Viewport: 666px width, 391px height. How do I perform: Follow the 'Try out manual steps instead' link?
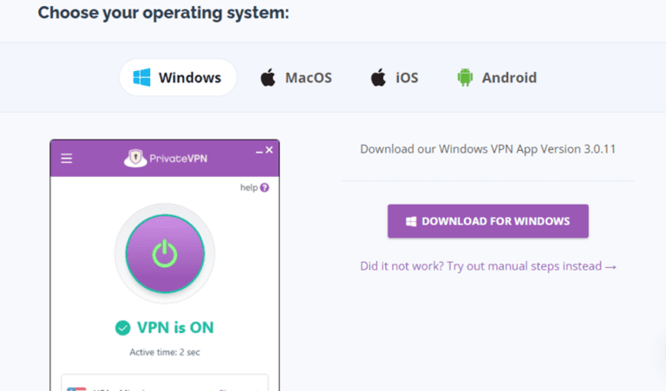(488, 266)
